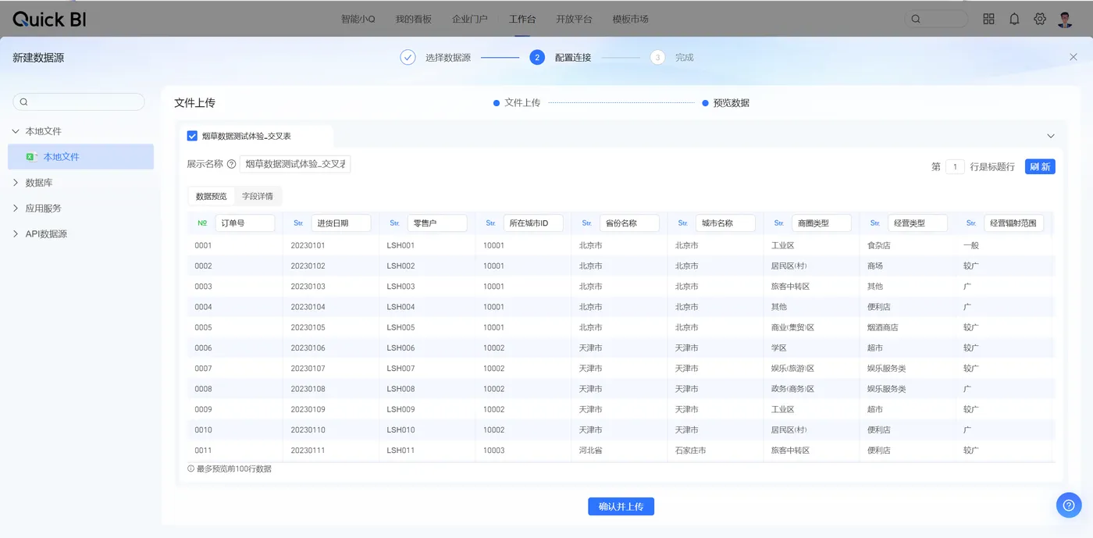Click 确认并上传 button
Viewport: 1093px width, 538px height.
pos(621,507)
